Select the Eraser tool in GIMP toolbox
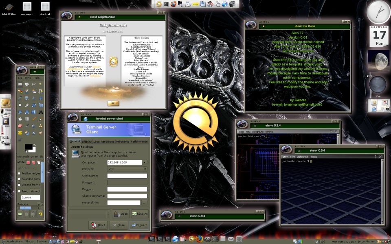Screen dimensions: 391x244 coord(20,126)
